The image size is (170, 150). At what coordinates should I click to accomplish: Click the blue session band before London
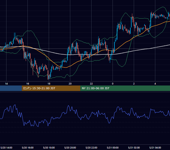11,88
